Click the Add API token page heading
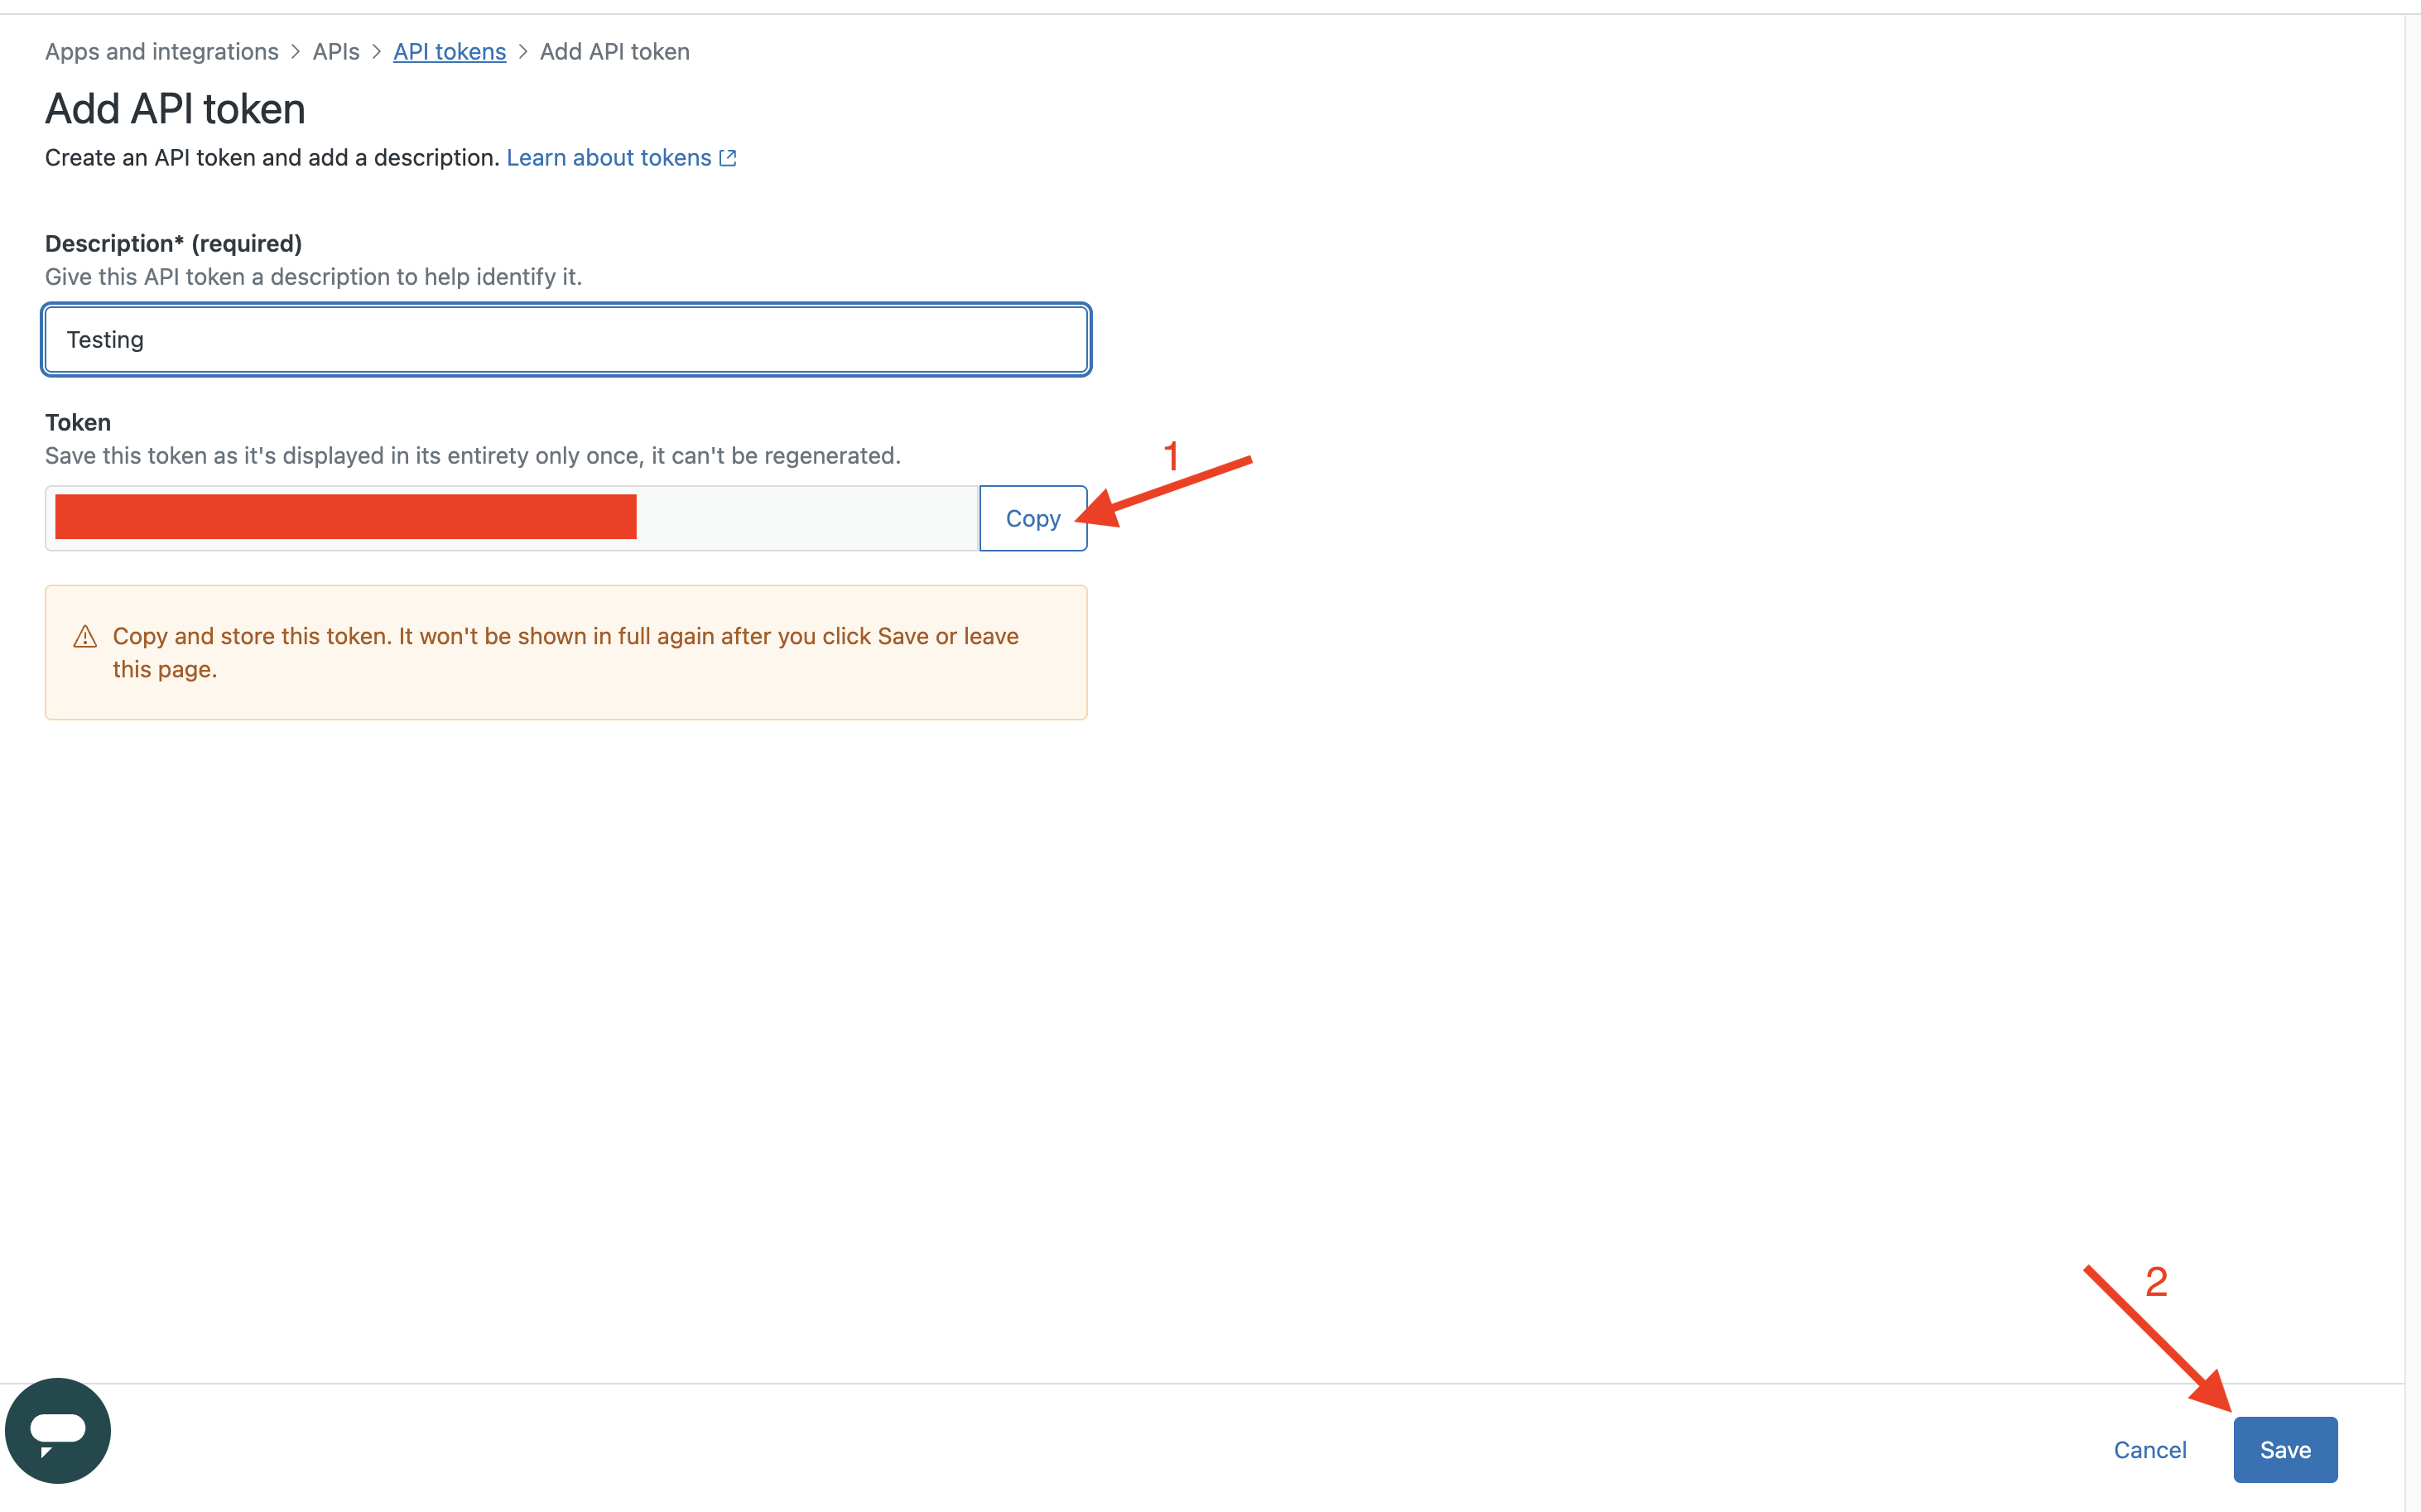Screen dimensions: 2421x1512 tap(173, 108)
